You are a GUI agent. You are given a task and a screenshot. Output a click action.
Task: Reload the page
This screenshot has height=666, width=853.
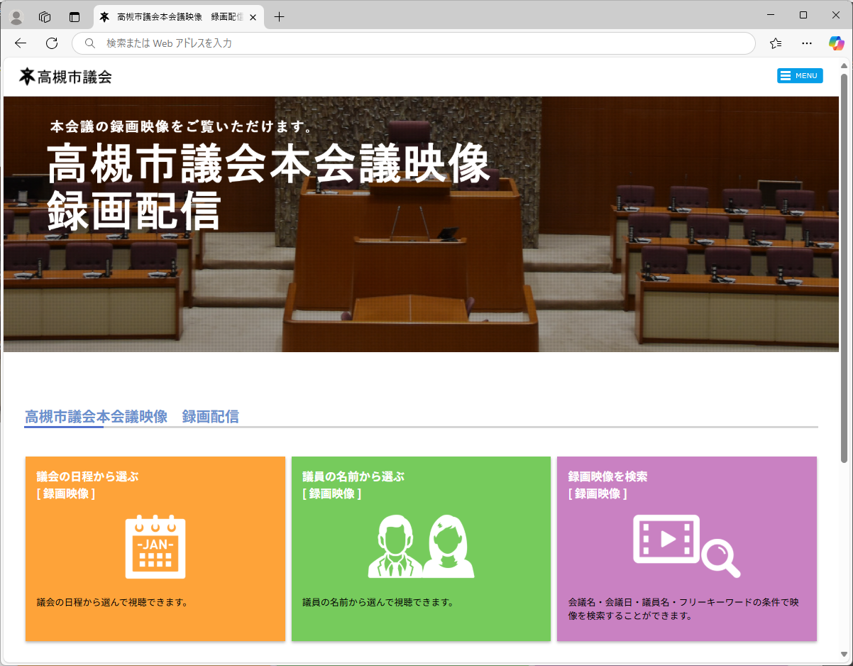(52, 43)
